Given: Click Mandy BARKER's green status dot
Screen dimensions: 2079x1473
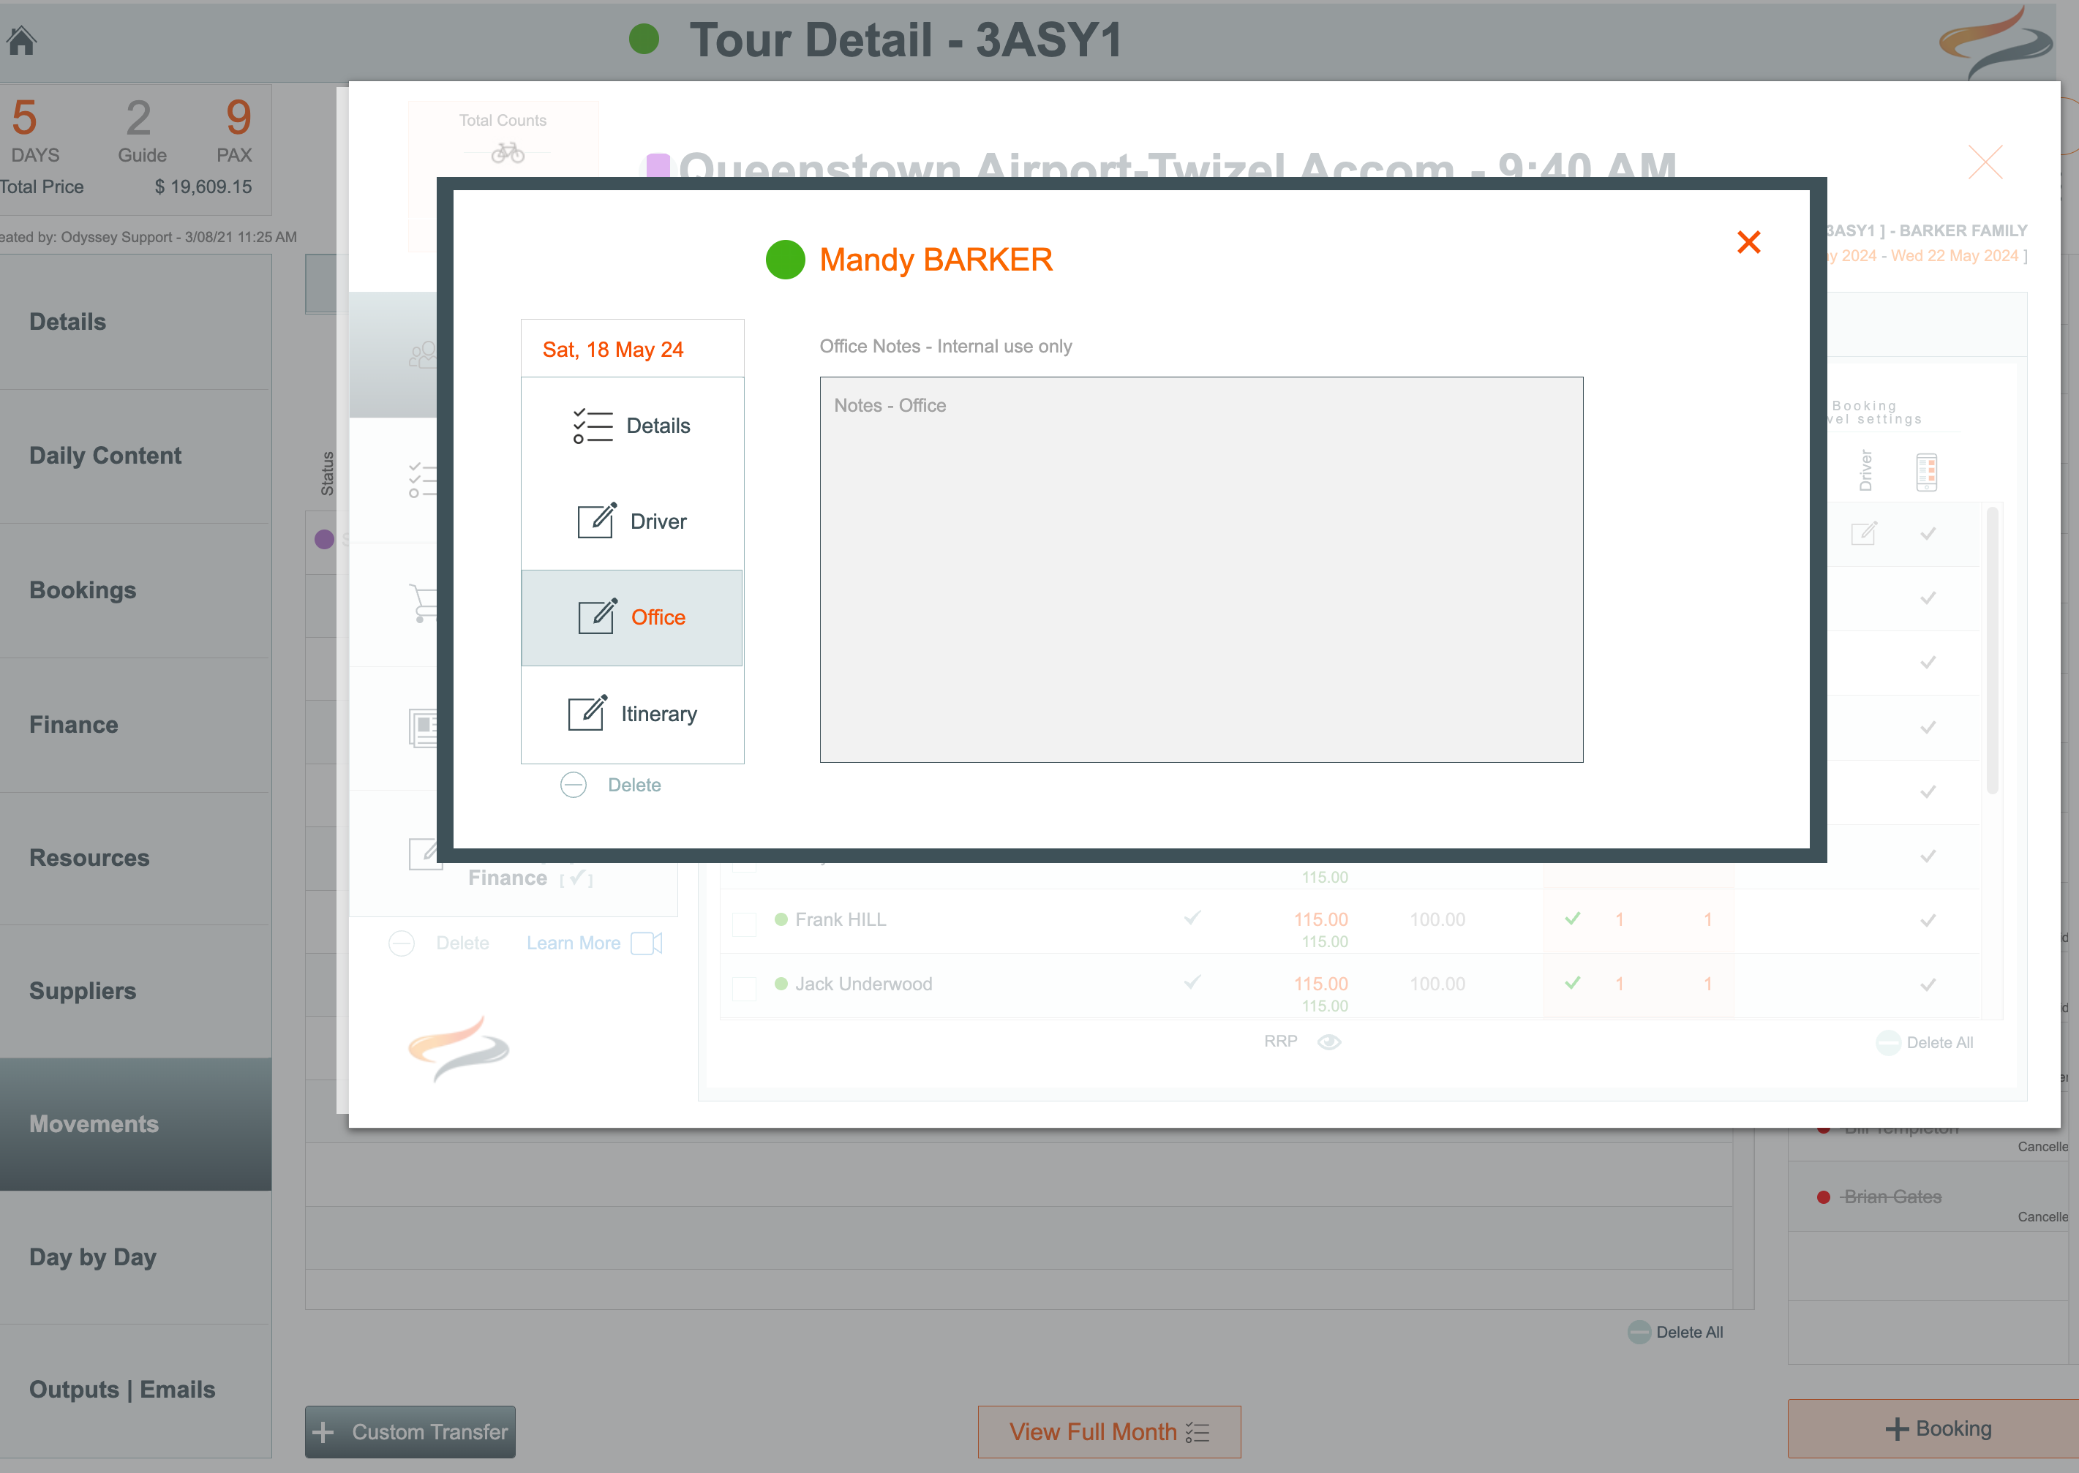Looking at the screenshot, I should point(785,260).
